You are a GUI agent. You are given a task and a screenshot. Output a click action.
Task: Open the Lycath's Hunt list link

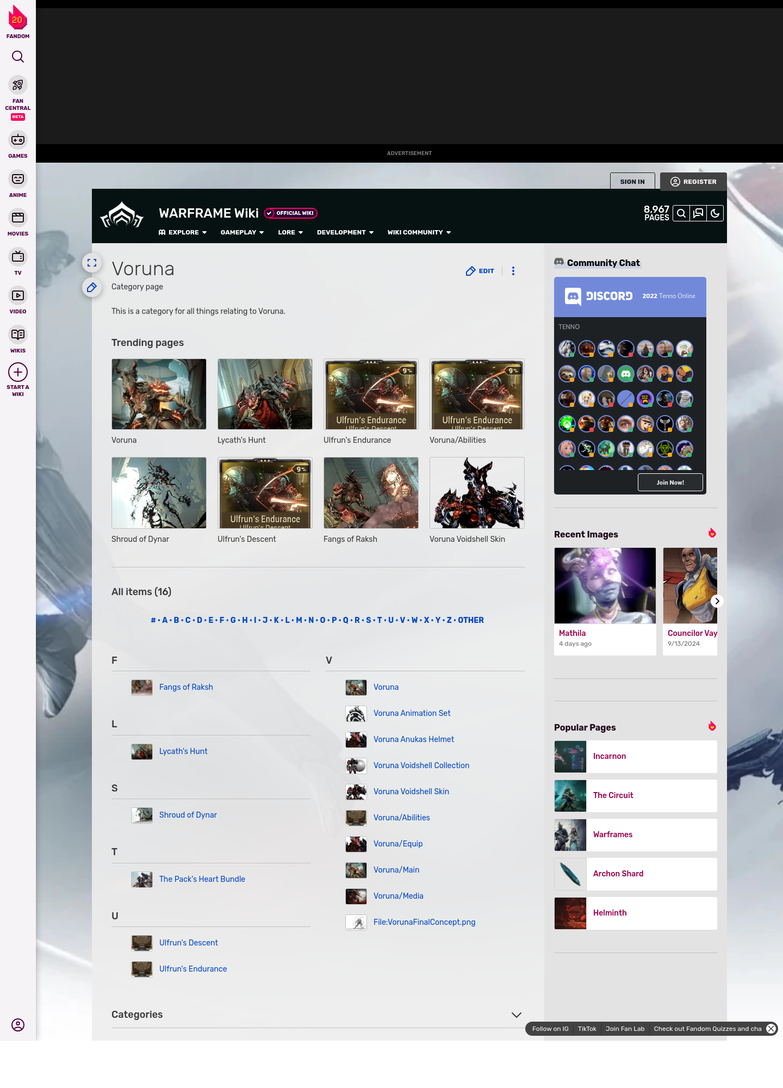click(183, 751)
